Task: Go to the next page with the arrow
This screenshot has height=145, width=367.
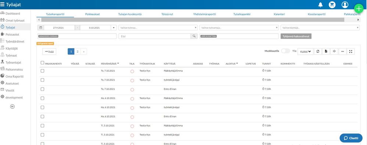Action: click(x=84, y=52)
